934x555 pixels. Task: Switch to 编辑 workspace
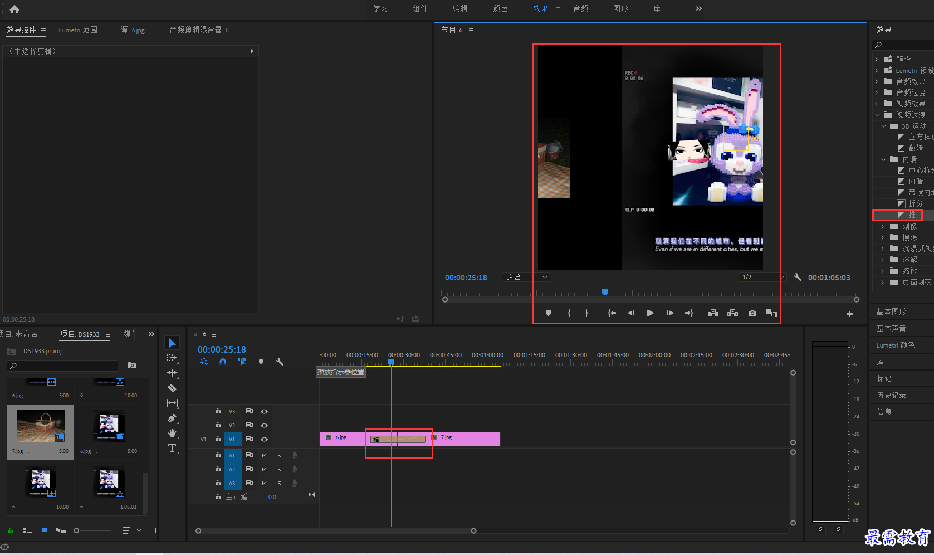[460, 8]
